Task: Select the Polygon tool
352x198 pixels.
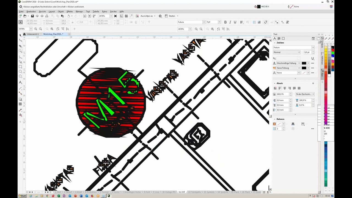Action: 20,76
